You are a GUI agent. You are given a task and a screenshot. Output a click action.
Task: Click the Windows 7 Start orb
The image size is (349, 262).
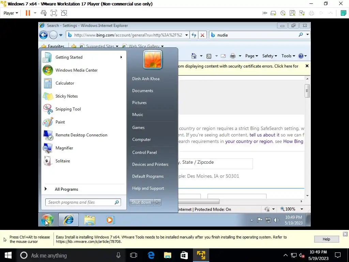47,220
